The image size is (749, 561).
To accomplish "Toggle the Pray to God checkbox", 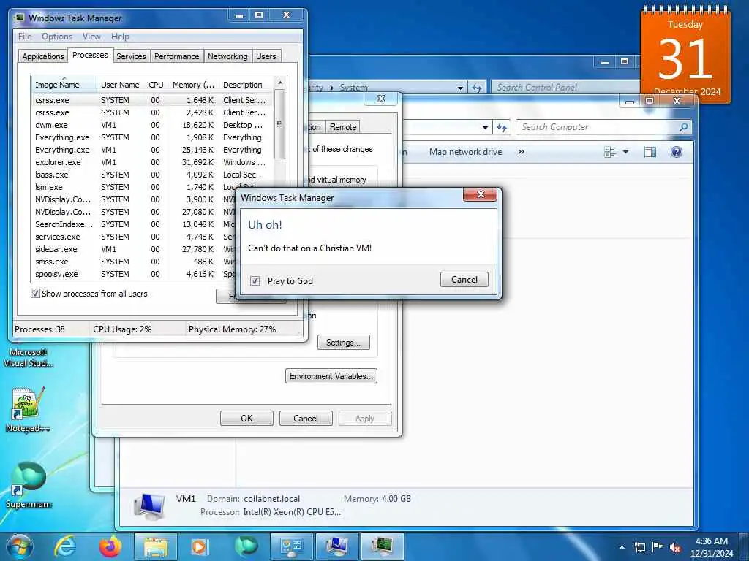I will click(255, 281).
